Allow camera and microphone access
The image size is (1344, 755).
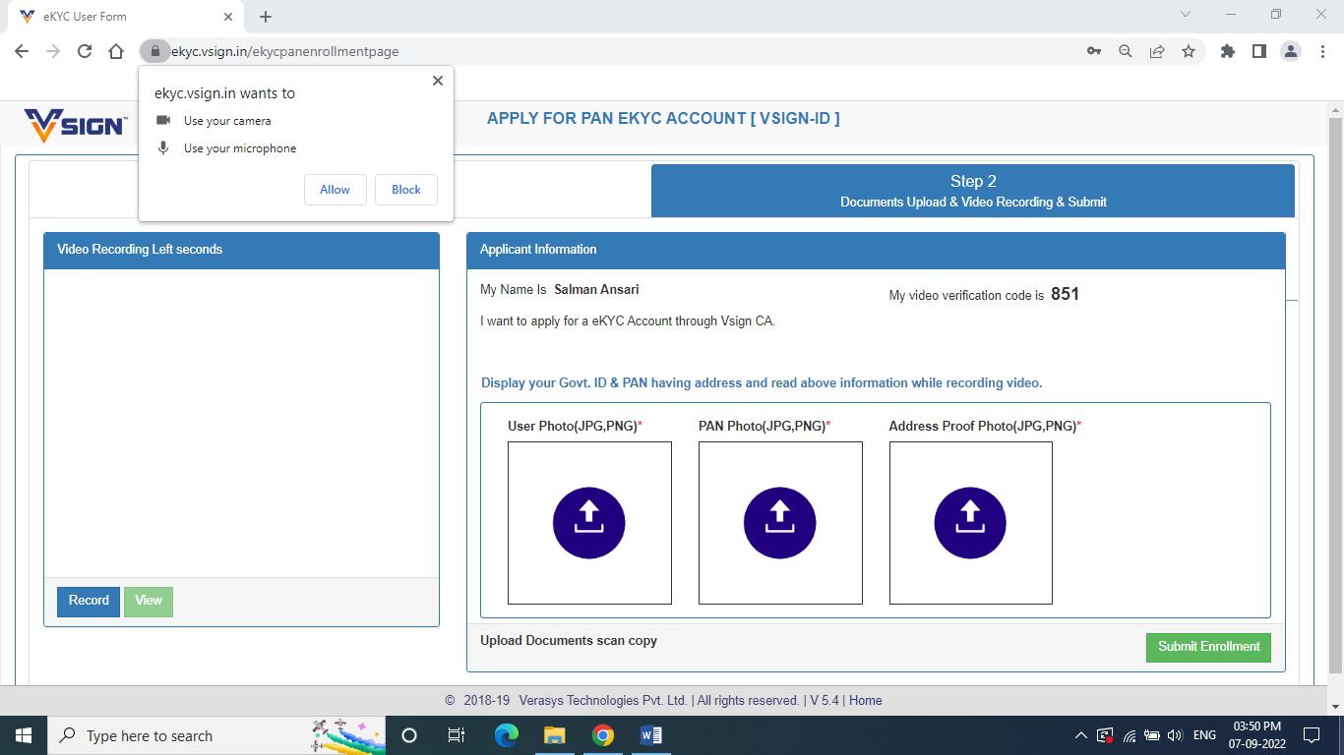pos(336,190)
